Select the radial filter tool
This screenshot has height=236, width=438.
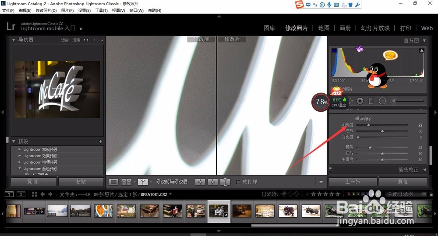click(x=382, y=101)
